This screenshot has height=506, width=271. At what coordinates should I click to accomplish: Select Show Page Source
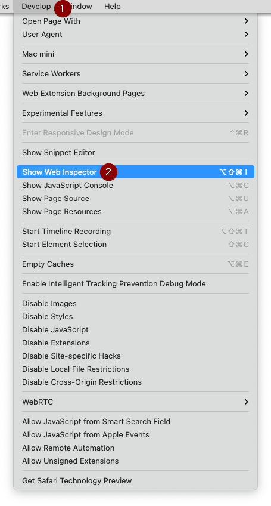coord(135,199)
